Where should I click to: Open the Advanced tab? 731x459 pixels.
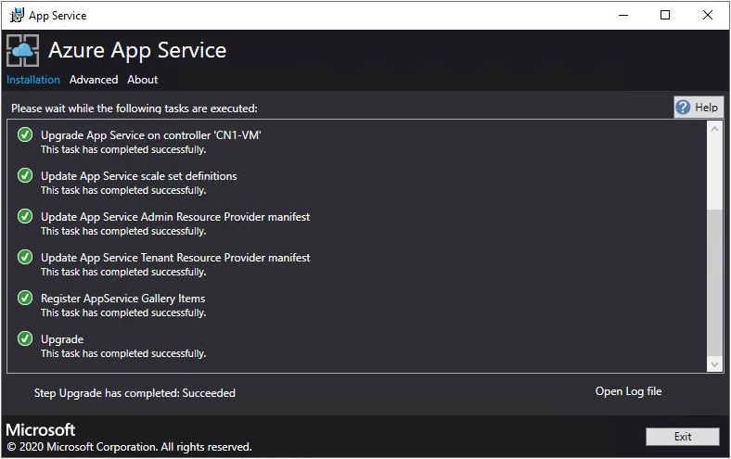coord(94,80)
